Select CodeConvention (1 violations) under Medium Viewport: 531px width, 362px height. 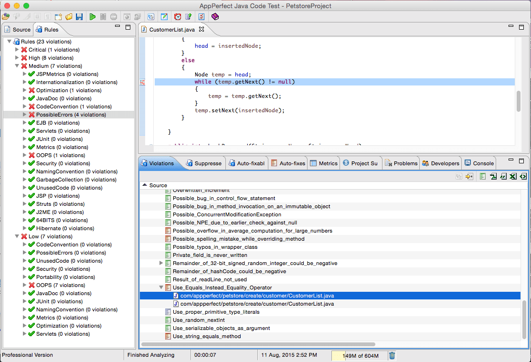pyautogui.click(x=74, y=106)
